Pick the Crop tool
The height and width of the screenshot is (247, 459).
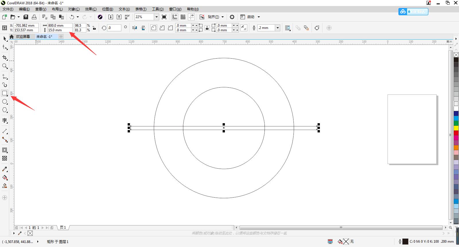coord(5,58)
